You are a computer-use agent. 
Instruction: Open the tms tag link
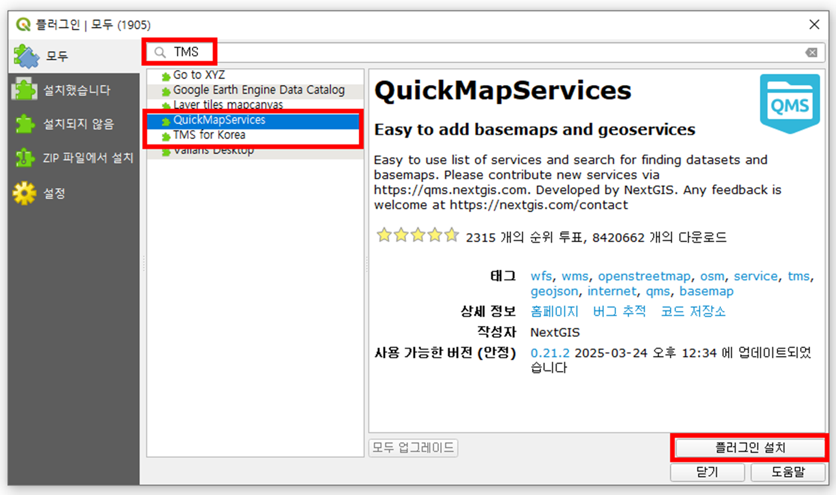pos(798,276)
